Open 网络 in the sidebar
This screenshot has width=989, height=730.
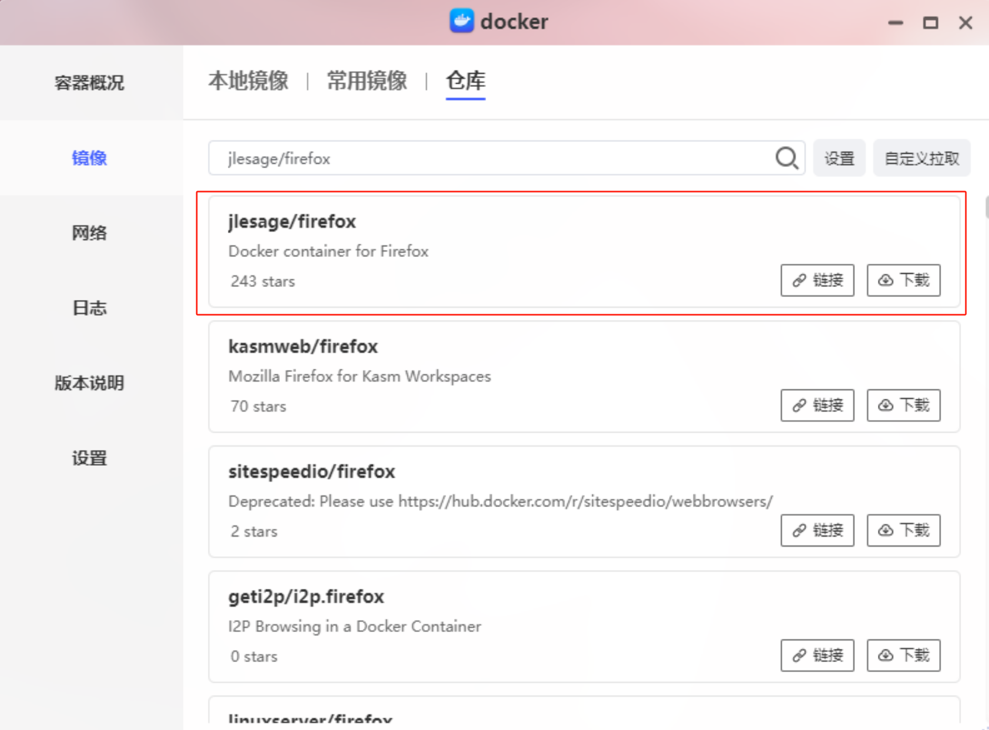89,233
